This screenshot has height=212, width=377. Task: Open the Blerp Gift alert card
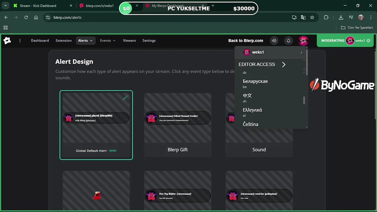[178, 125]
